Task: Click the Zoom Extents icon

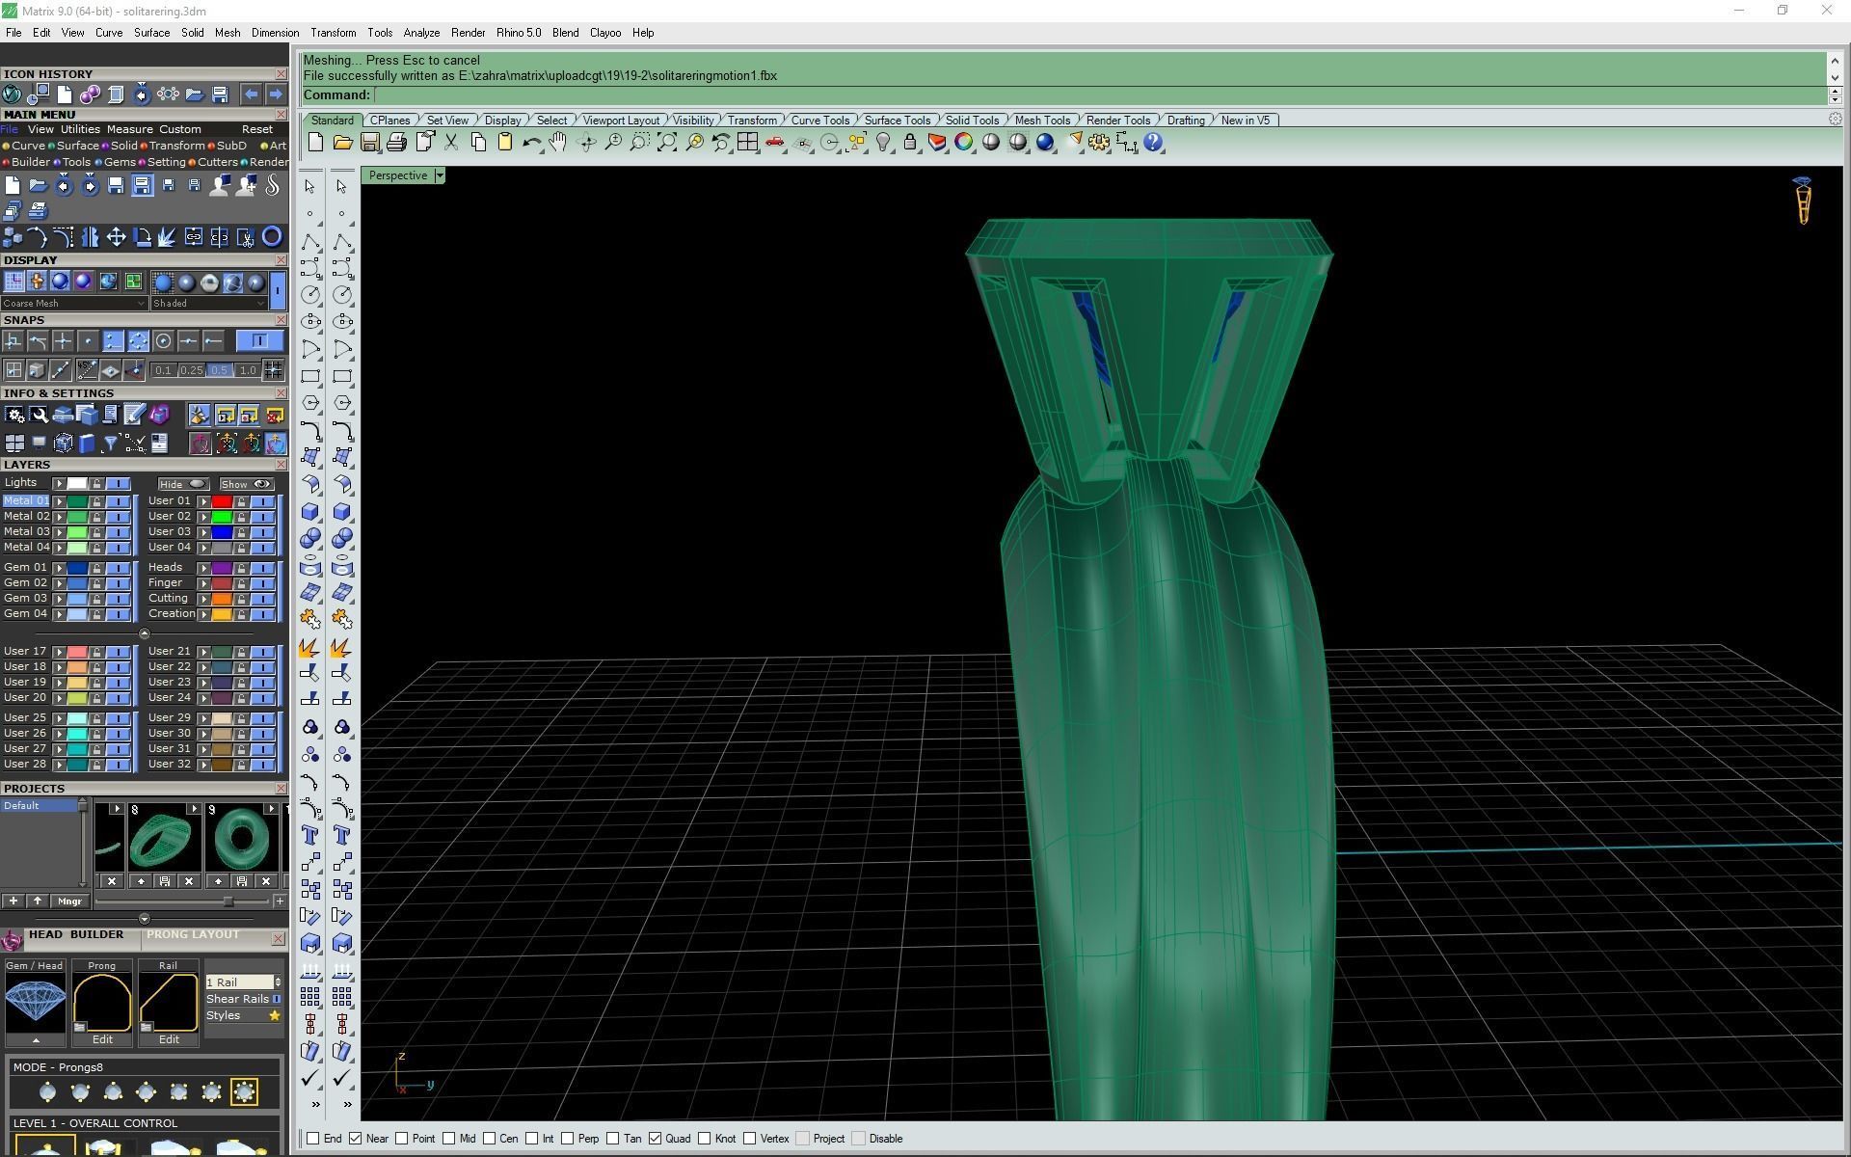Action: [666, 143]
